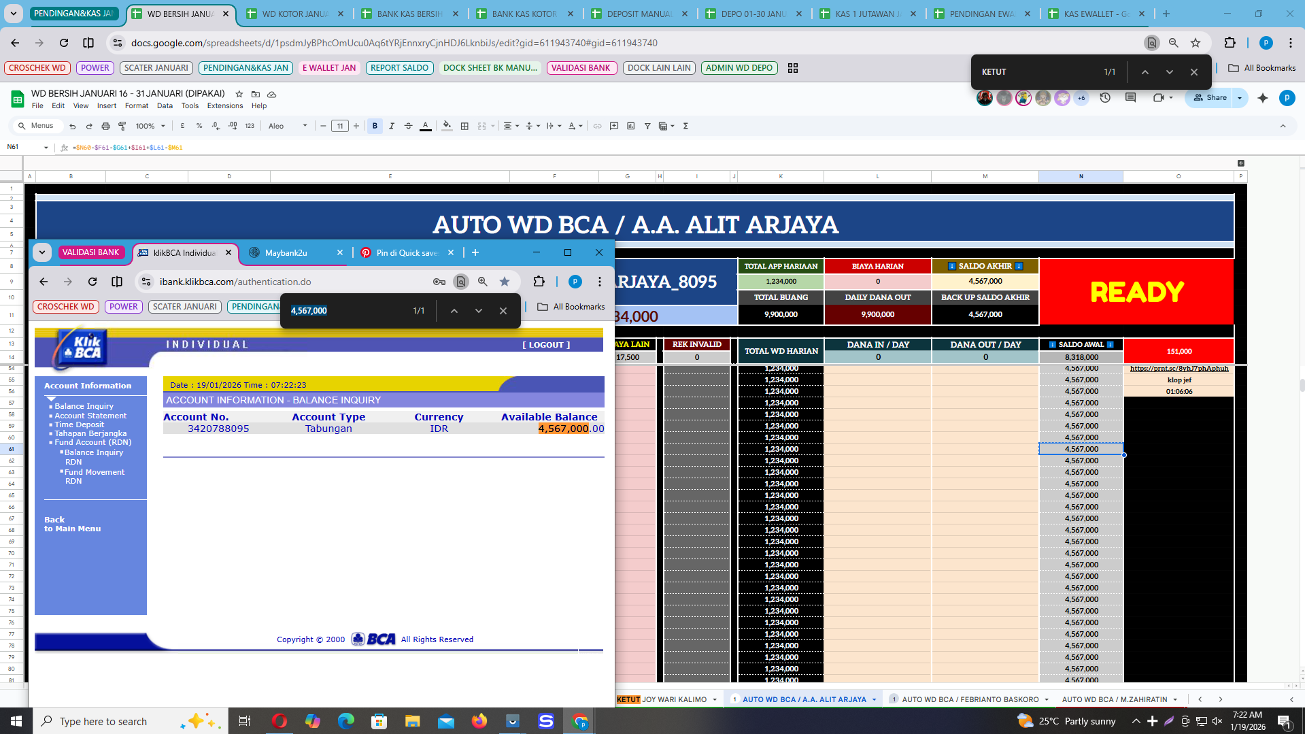Decrease decimal places in Sheets toolbar
This screenshot has height=734, width=1305.
[216, 126]
